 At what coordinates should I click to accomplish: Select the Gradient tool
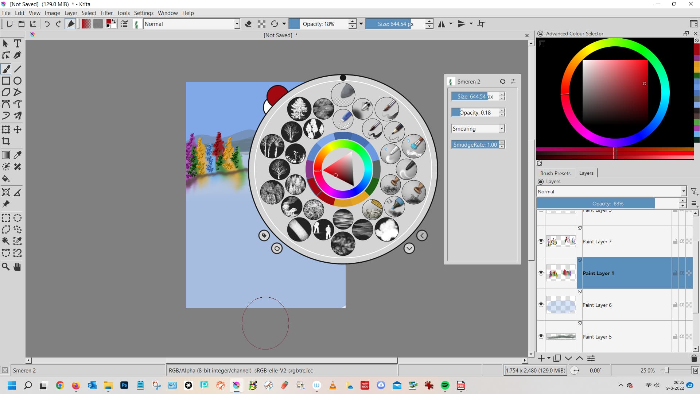(x=6, y=155)
